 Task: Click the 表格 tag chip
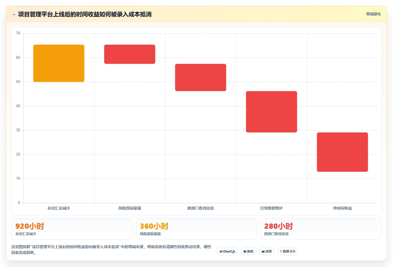click(x=248, y=251)
